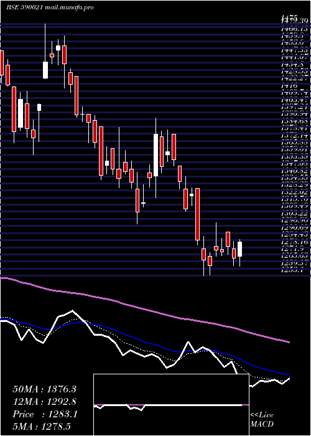Click the 12MA : 1292.8 value
This screenshot has height=436, width=311.
click(44, 402)
